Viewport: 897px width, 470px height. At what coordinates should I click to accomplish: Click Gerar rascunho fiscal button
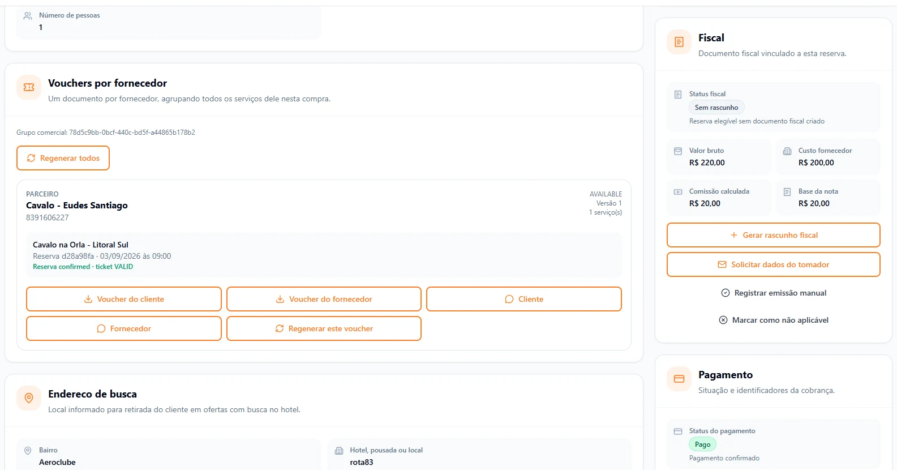point(774,235)
